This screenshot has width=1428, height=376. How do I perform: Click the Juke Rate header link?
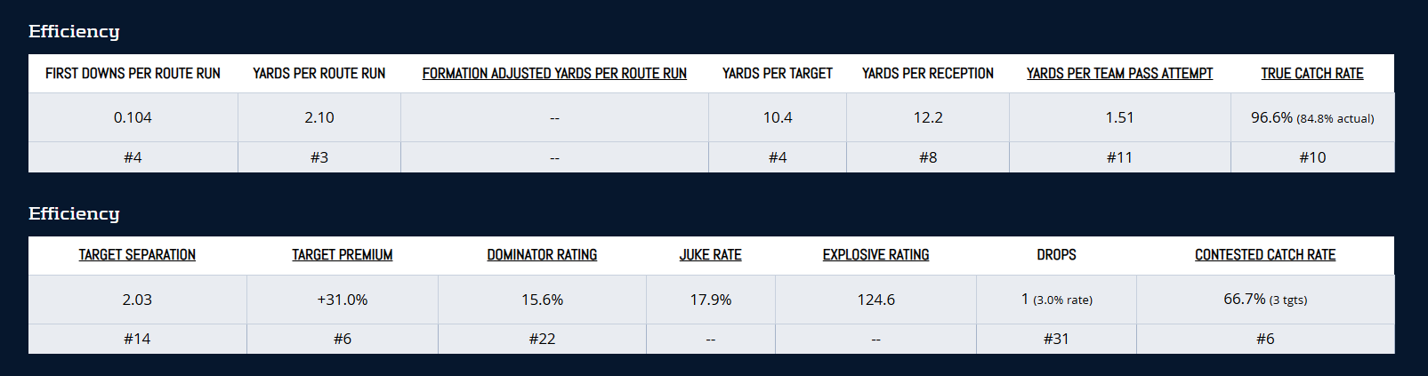[x=710, y=255]
